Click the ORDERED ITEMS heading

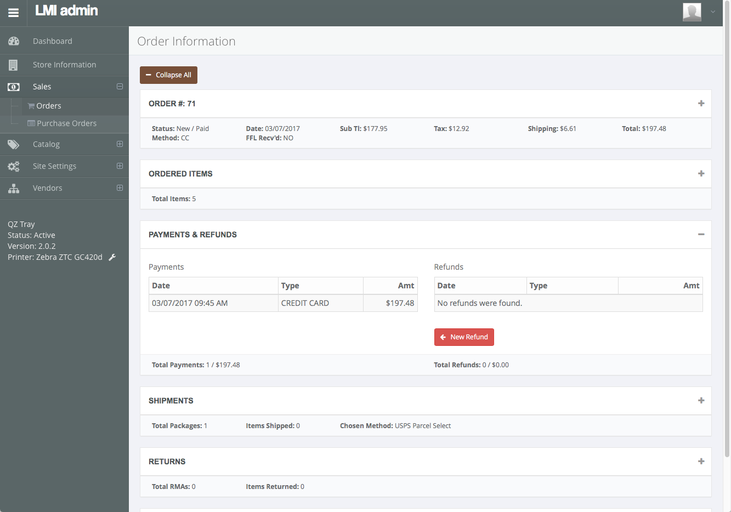click(180, 174)
